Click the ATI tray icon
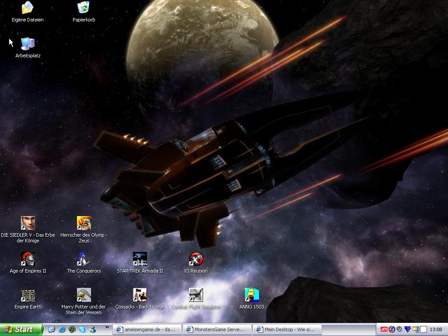Viewport: 448px width, 336px height. tap(384, 329)
